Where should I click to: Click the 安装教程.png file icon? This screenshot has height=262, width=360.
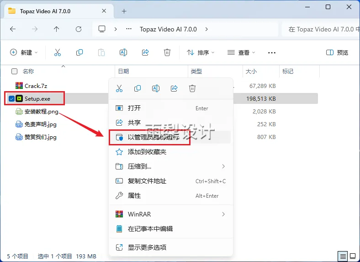click(19, 112)
